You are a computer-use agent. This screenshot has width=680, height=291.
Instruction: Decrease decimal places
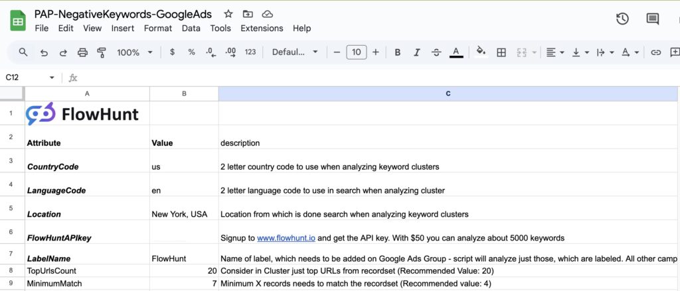point(211,52)
